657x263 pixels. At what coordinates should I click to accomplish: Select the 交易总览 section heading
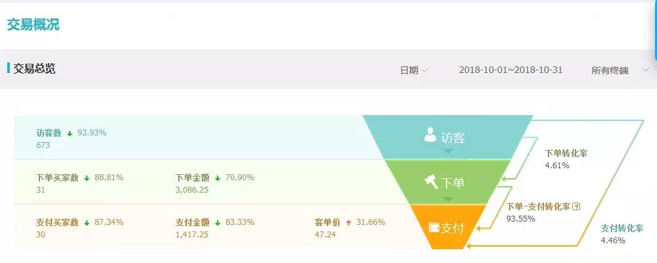click(x=34, y=68)
